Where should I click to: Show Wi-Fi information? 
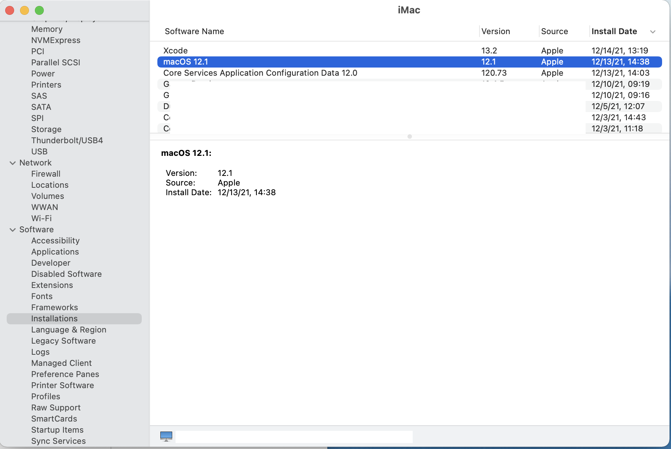[x=42, y=219]
